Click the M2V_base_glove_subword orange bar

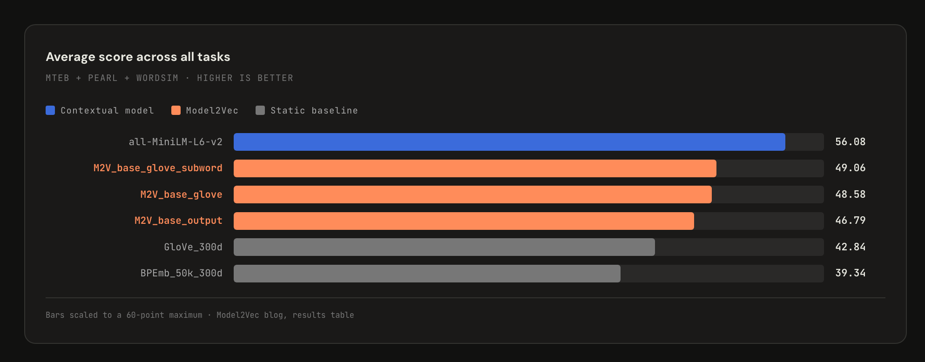coord(475,168)
